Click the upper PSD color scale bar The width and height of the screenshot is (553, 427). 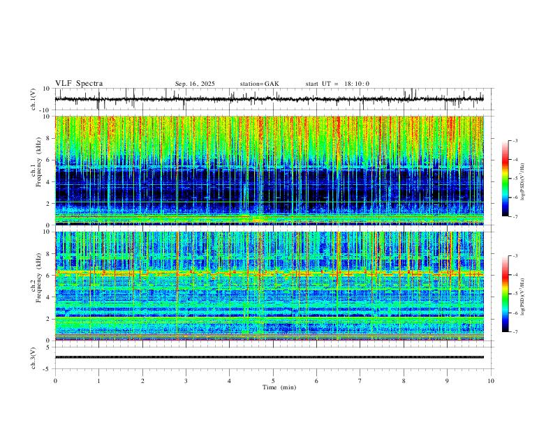(x=506, y=179)
